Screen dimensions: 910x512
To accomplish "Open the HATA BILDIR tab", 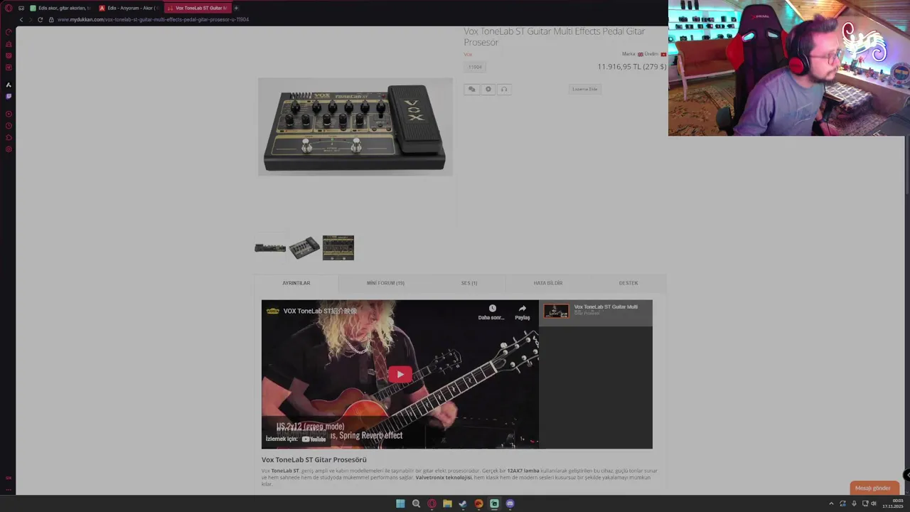I will click(x=548, y=283).
